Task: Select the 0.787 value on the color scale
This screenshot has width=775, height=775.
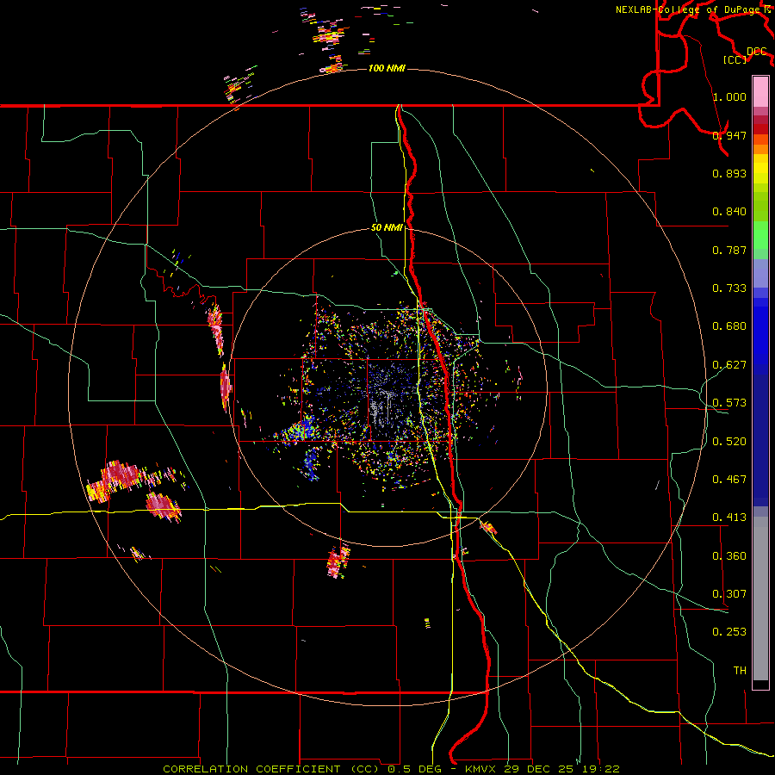Action: coord(729,250)
